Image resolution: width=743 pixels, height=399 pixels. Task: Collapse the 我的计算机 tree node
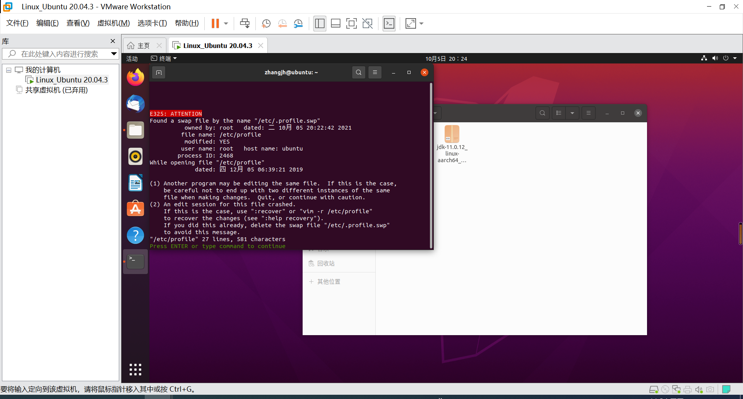[x=9, y=70]
